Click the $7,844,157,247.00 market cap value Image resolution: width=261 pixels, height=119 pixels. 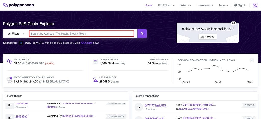click(x=26, y=82)
